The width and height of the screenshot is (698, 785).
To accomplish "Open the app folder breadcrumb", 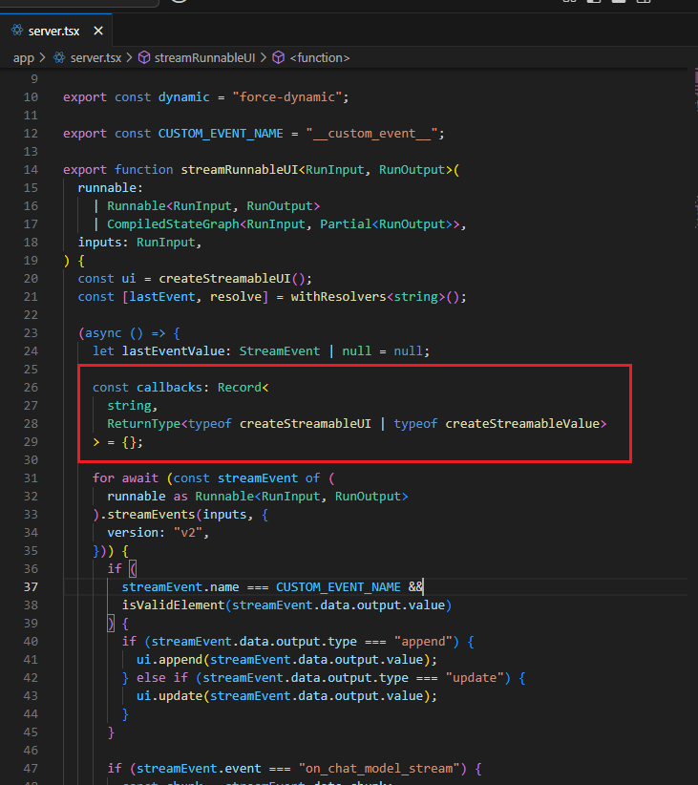I will [x=24, y=58].
